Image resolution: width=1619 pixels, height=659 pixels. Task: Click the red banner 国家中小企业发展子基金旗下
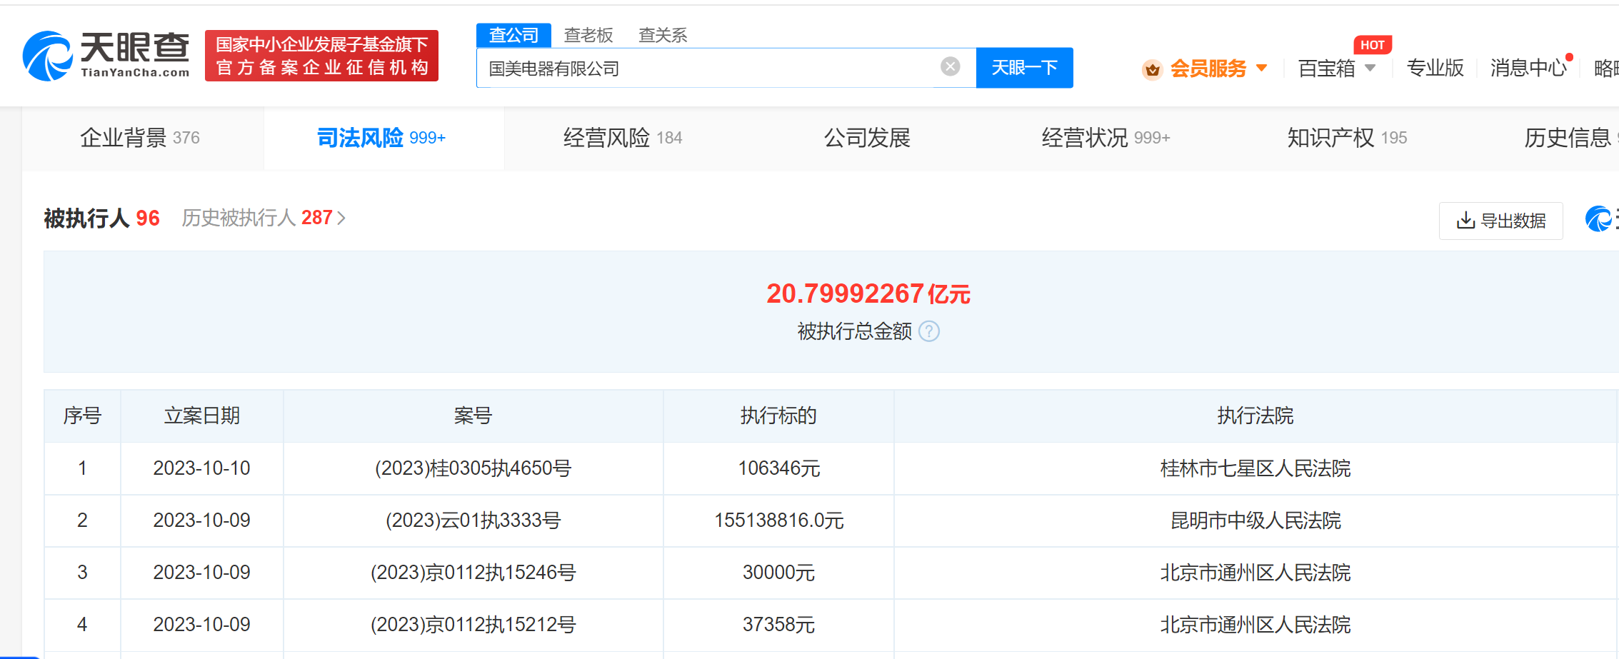[321, 56]
